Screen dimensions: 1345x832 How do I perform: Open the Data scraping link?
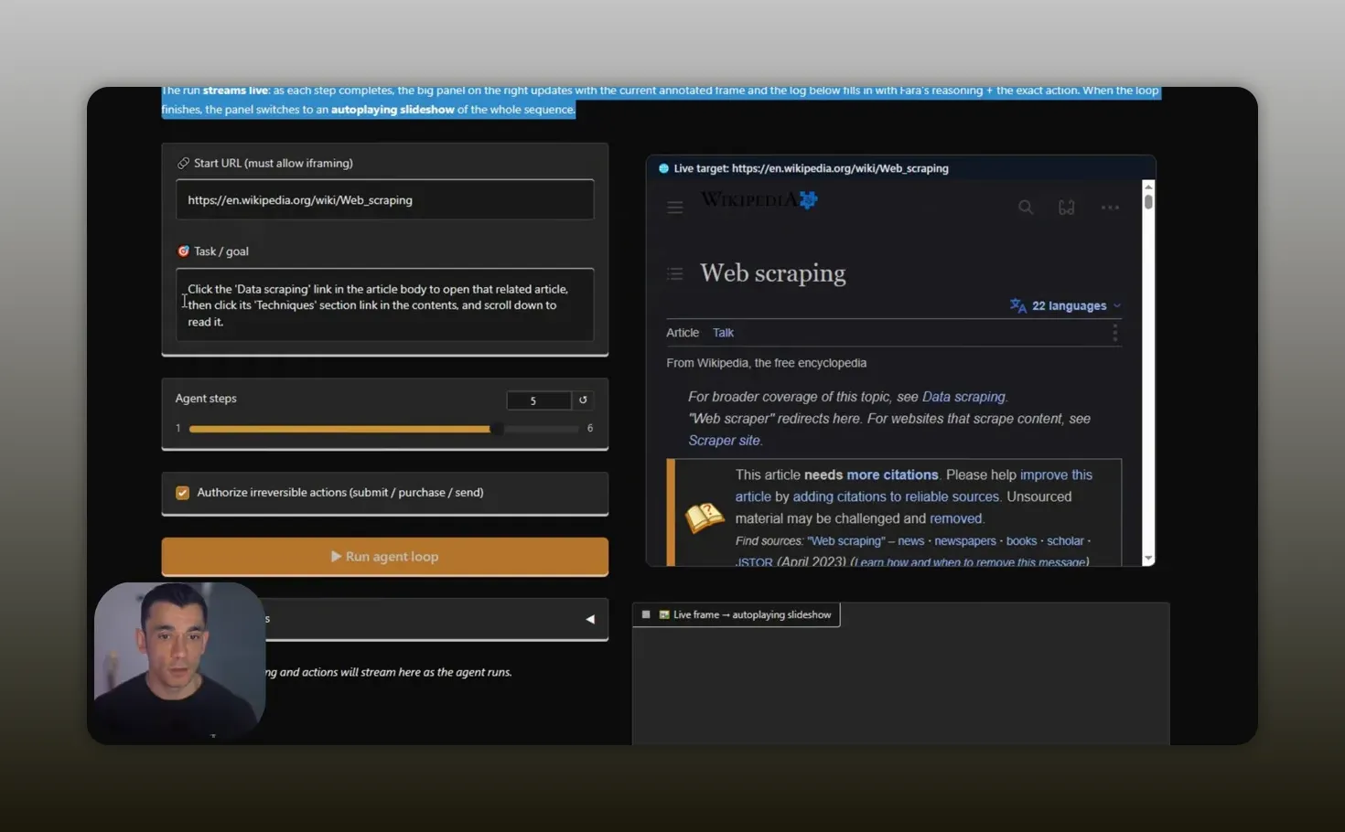963,397
